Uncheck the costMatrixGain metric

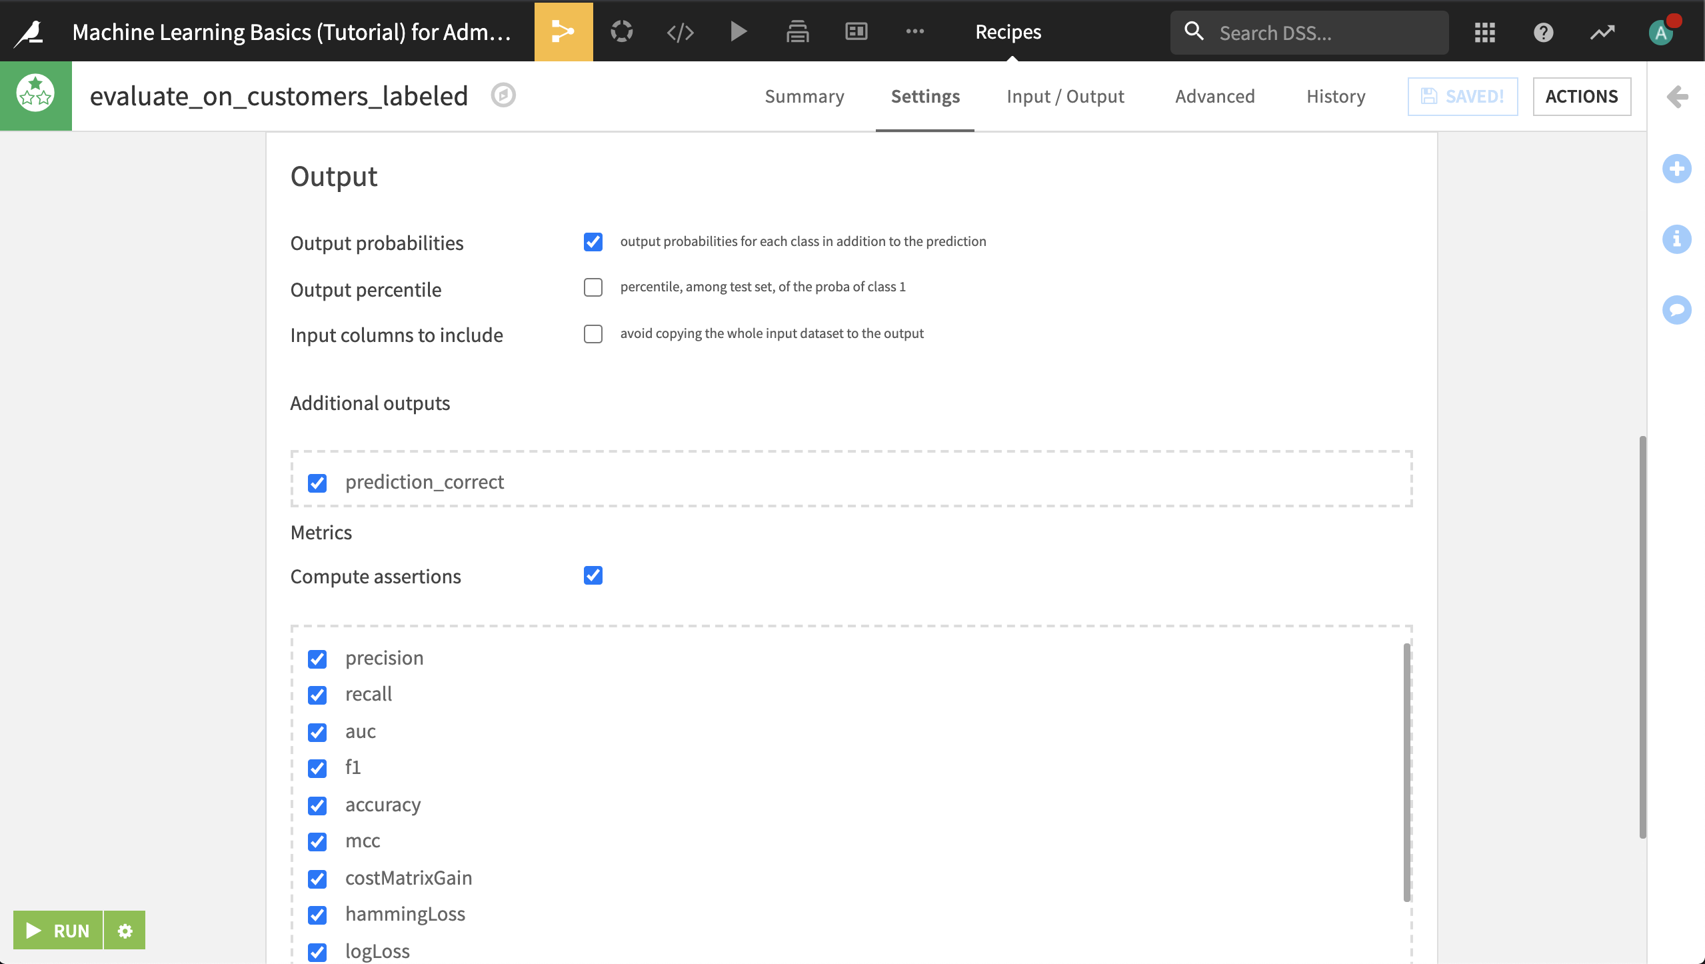coord(317,879)
